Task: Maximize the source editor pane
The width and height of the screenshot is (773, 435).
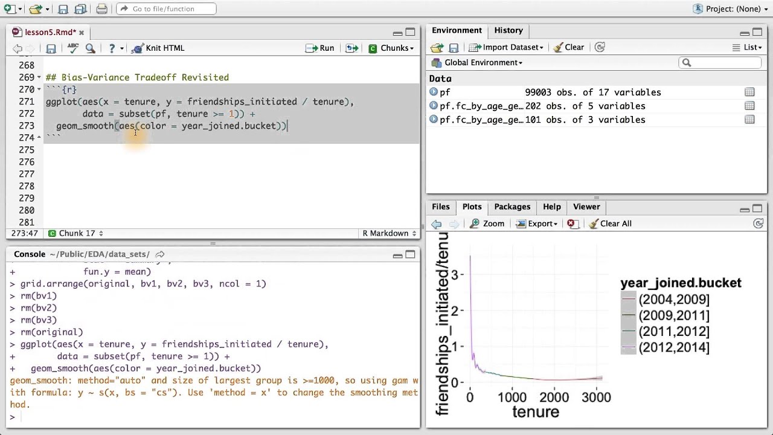Action: click(411, 33)
